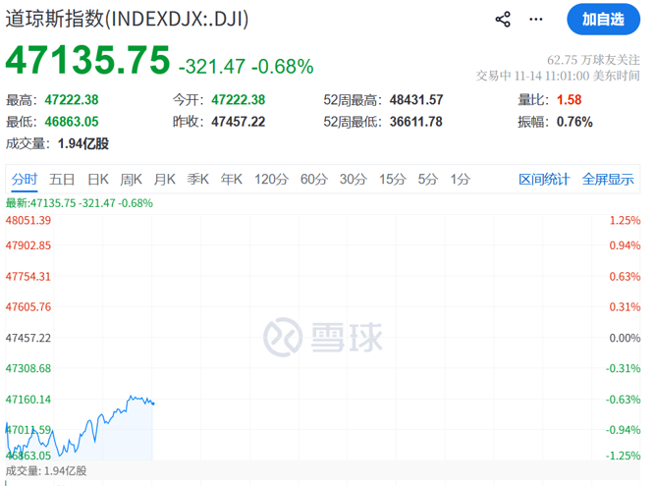Screen dimensions: 655x486
Task: Click the end of the blue price line
Action: pos(153,403)
